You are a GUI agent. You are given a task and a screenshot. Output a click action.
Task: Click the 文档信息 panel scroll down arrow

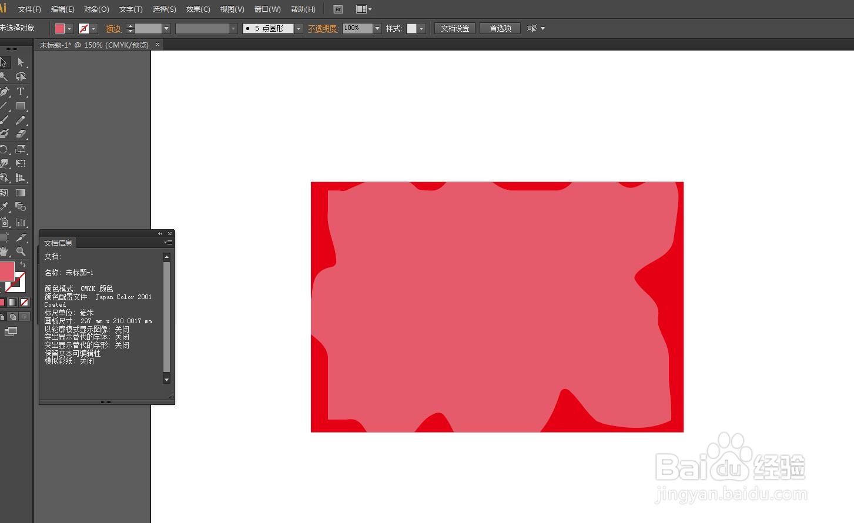pyautogui.click(x=166, y=380)
